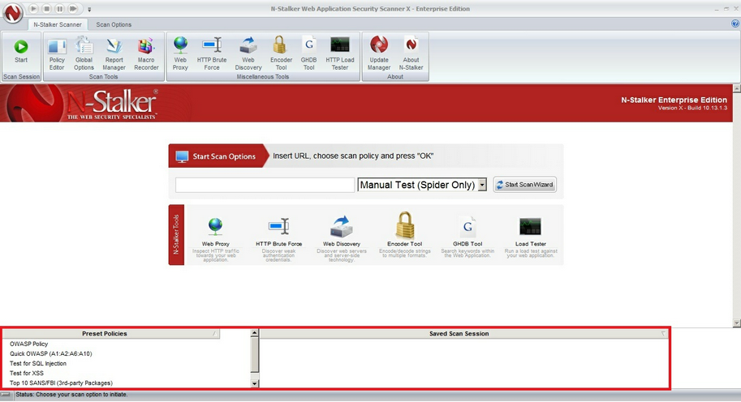The width and height of the screenshot is (741, 402).
Task: Click the pause button in quick access bar
Action: pyautogui.click(x=59, y=8)
